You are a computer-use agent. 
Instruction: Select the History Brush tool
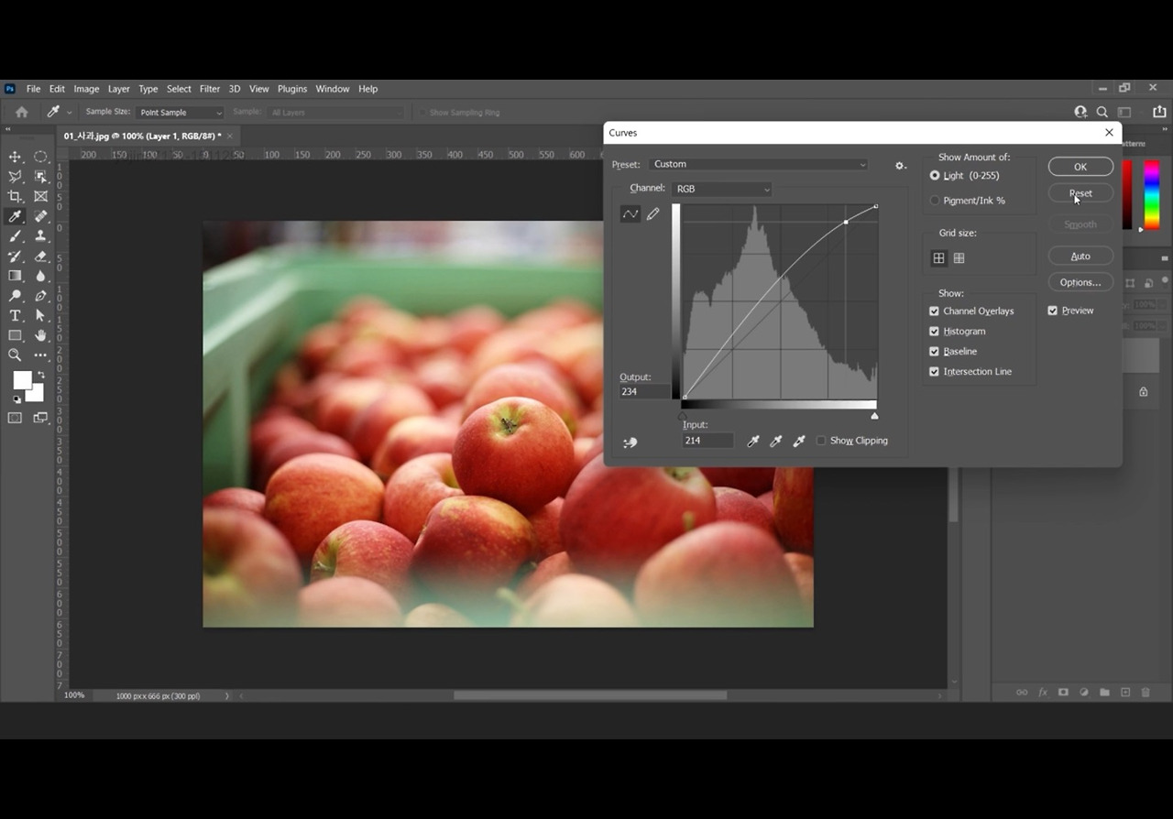(x=16, y=257)
